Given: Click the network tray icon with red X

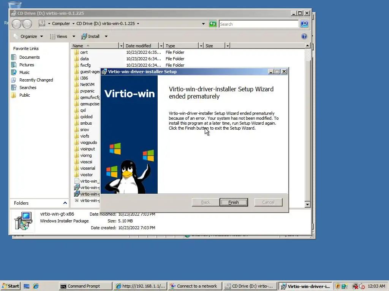Looking at the screenshot, I should [x=355, y=286].
